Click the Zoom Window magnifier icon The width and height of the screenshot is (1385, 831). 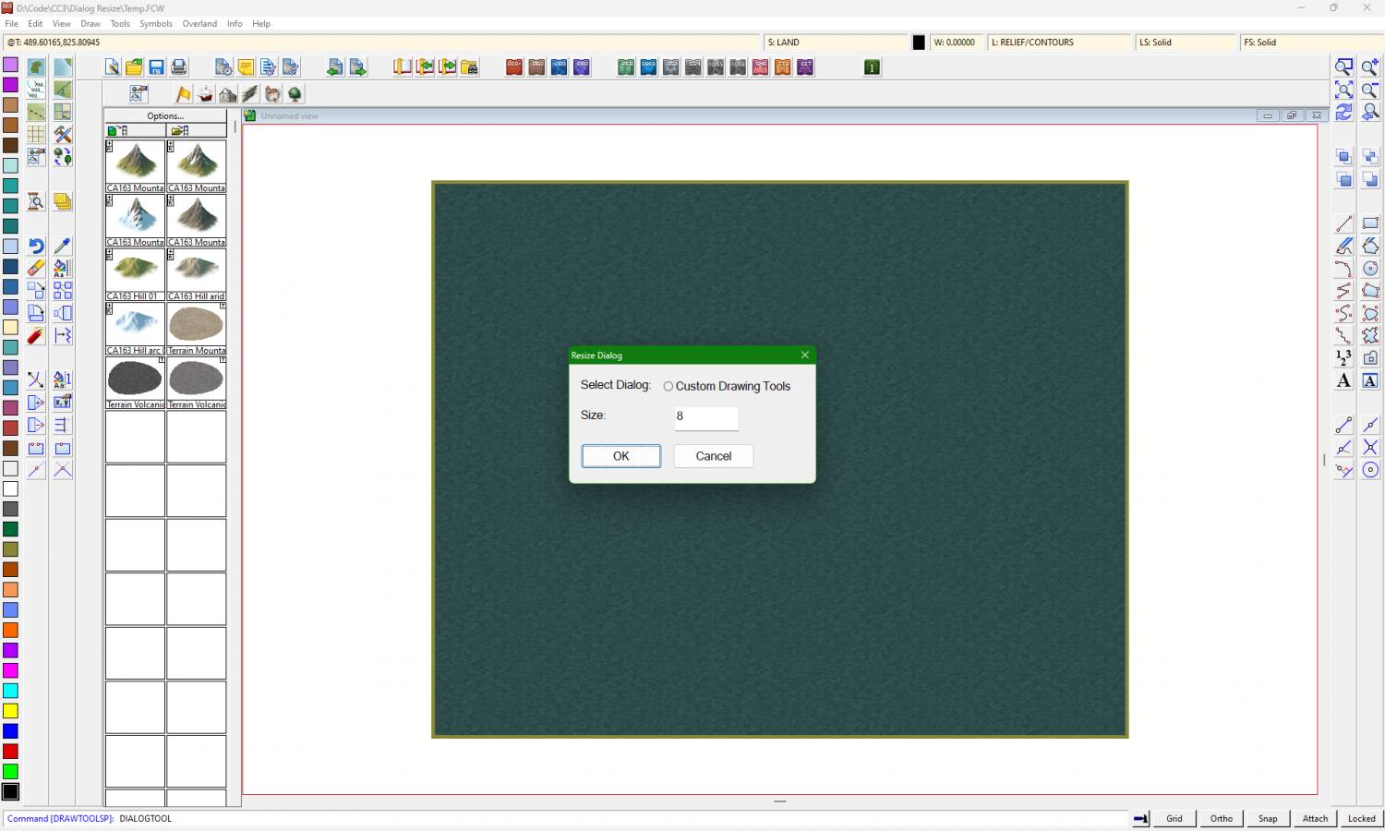pyautogui.click(x=1343, y=67)
